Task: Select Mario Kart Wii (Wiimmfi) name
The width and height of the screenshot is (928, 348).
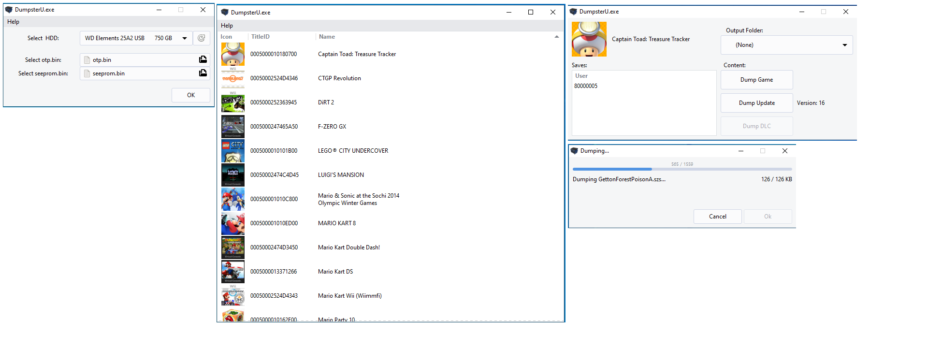Action: 350,296
